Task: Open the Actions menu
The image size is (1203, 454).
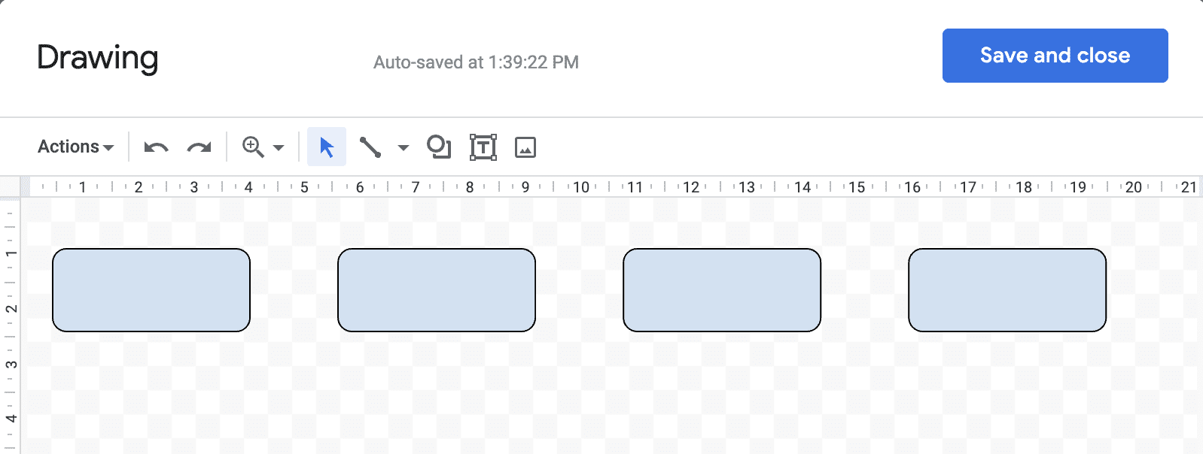Action: point(68,147)
